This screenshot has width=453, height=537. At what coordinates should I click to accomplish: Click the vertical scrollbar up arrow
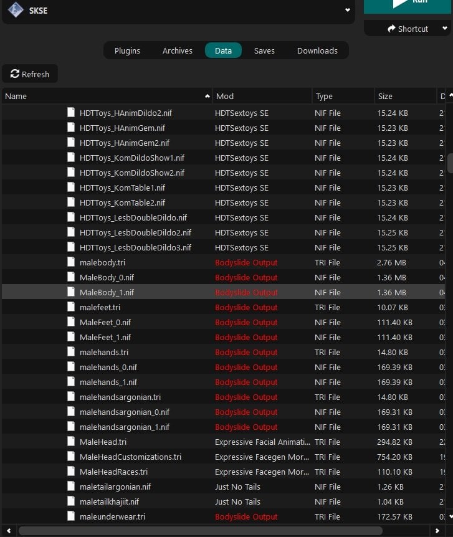click(451, 95)
